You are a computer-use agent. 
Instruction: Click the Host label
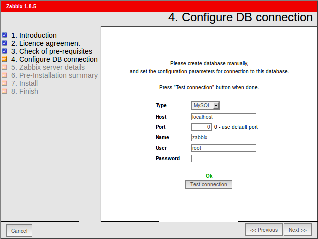tap(161, 117)
